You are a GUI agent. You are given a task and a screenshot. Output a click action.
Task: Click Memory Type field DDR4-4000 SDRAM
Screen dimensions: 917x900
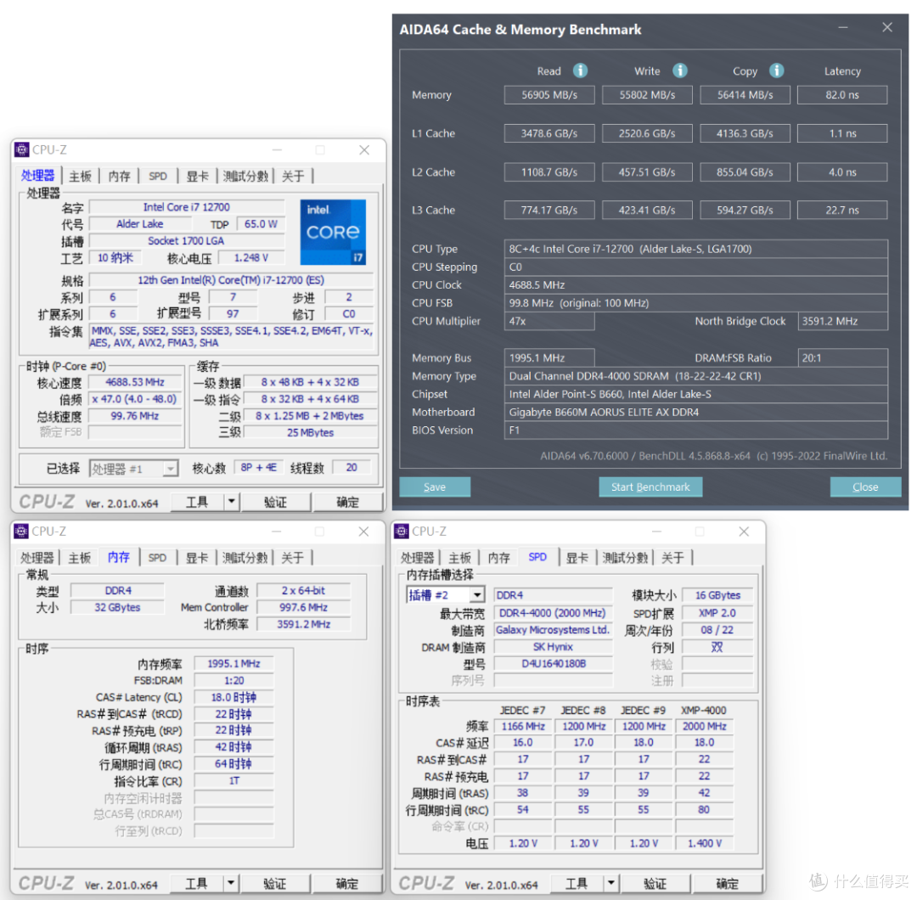point(696,376)
